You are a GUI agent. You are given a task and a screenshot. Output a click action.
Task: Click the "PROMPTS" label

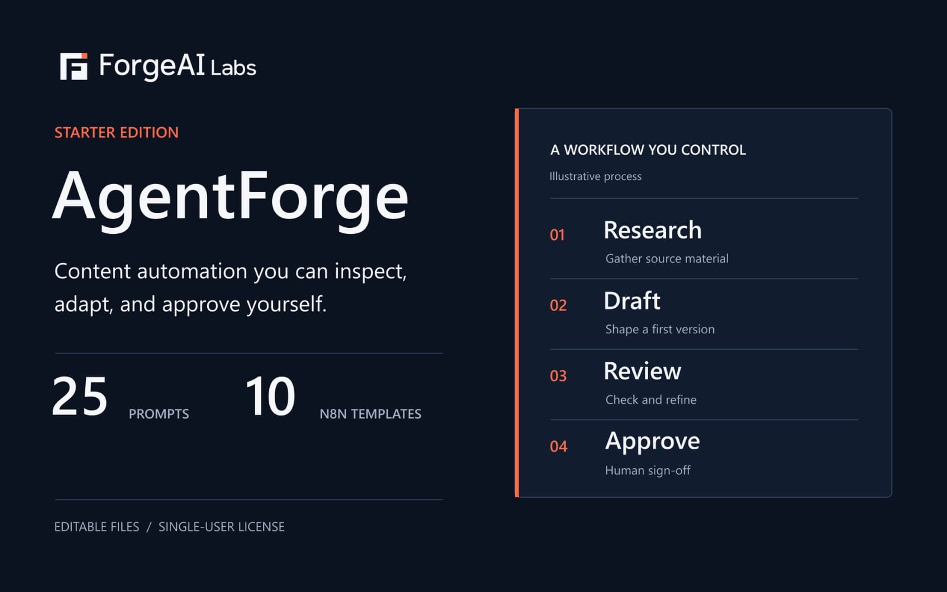click(159, 414)
